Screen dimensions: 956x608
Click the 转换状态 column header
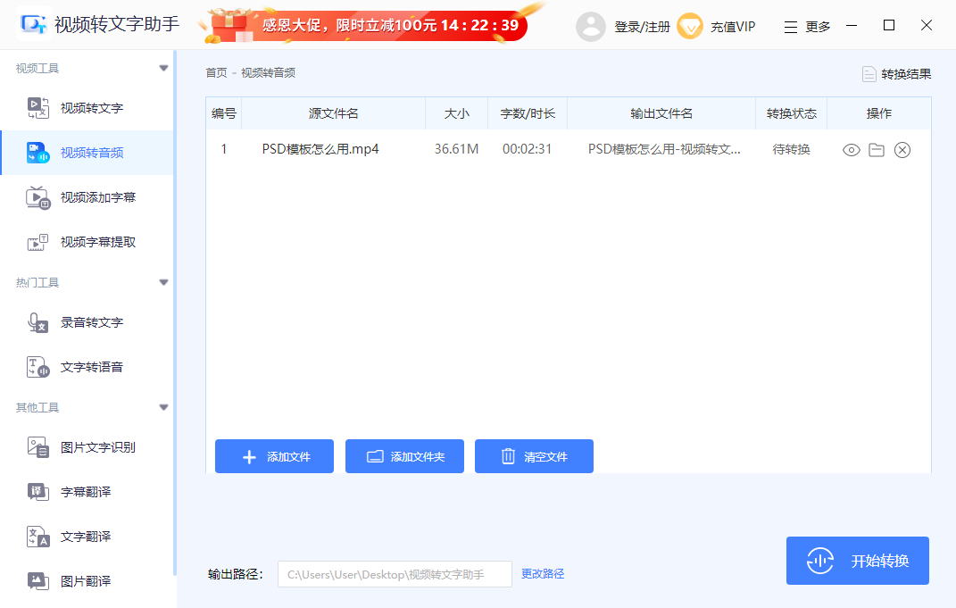coord(792,113)
